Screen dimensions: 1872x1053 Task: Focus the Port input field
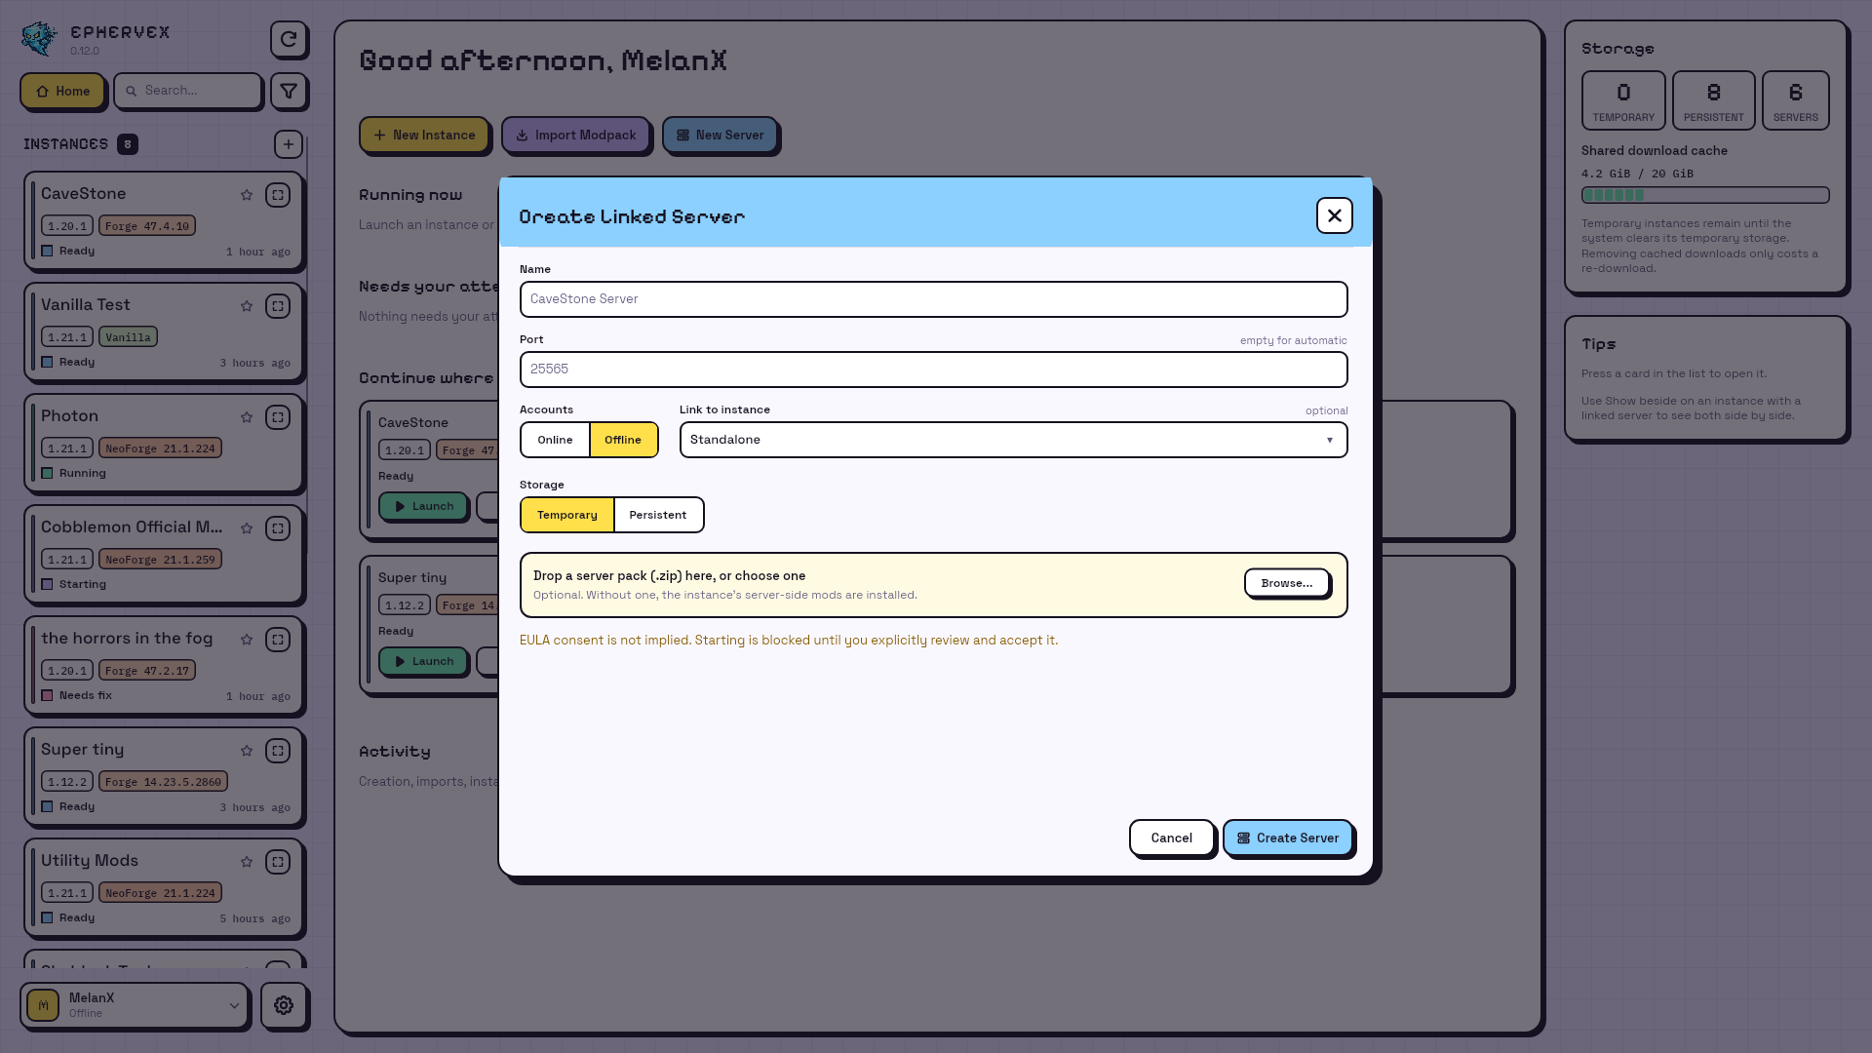[x=934, y=370]
